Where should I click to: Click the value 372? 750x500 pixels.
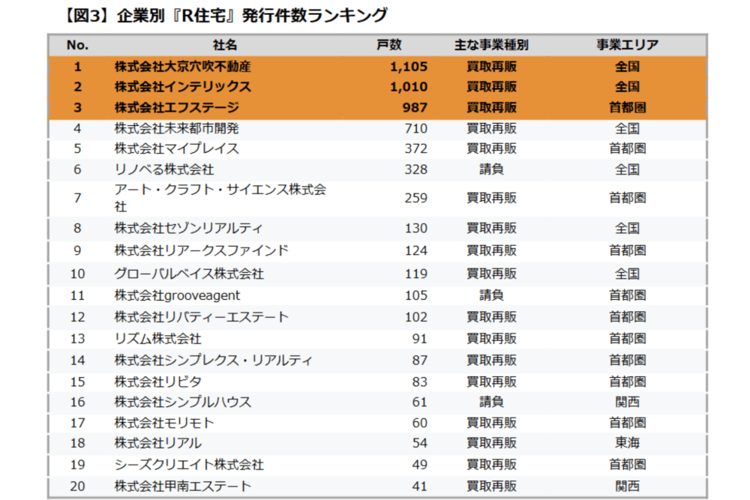tap(415, 148)
